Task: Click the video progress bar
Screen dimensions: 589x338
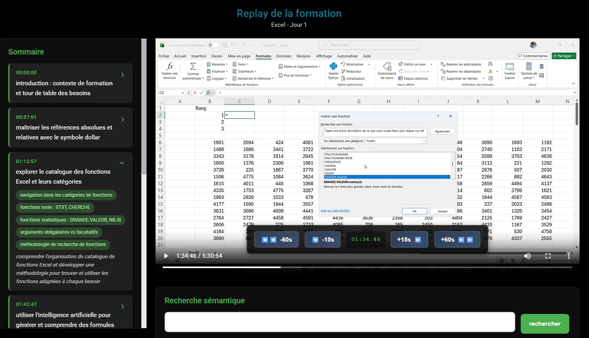Action: pos(367,267)
